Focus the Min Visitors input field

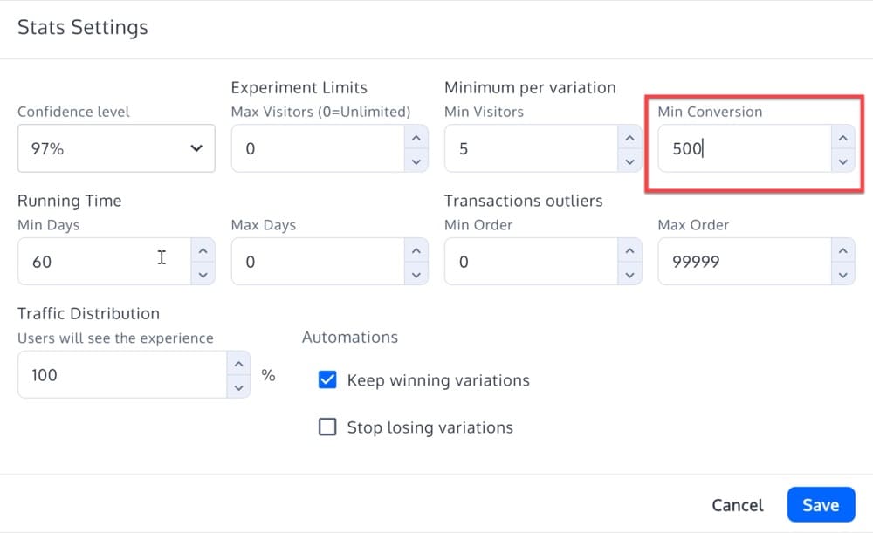[x=532, y=148]
